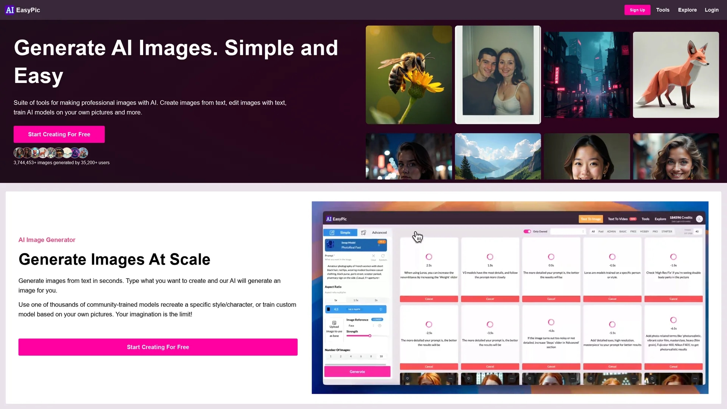Open the curly-haired woman portrait thumbnail
727x409 pixels.
click(x=676, y=156)
